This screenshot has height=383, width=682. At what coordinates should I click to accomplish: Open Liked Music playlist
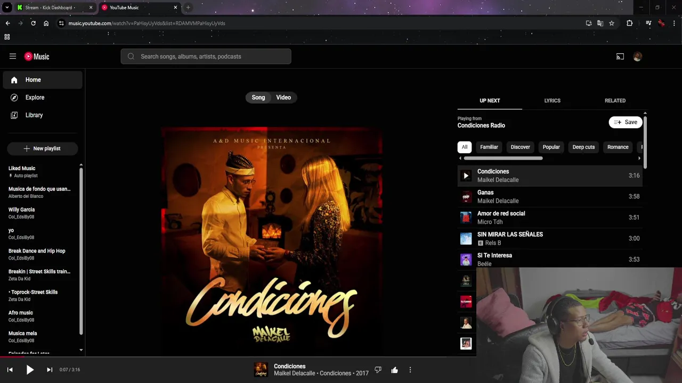(x=43, y=171)
